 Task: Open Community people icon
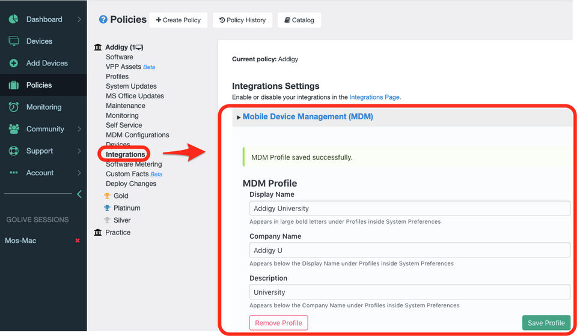14,129
